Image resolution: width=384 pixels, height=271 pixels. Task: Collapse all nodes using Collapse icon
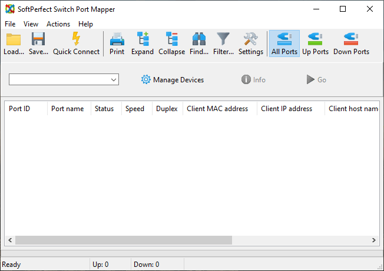point(171,39)
